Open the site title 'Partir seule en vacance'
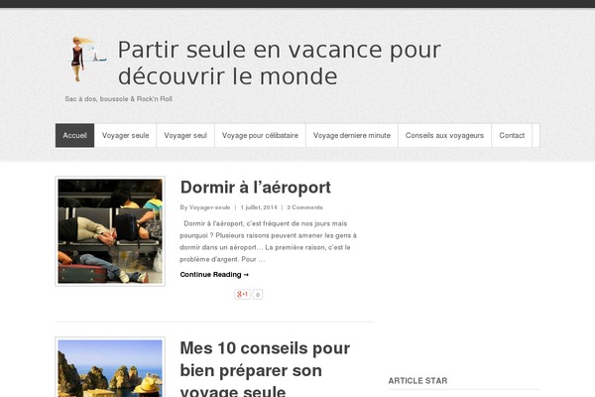Image resolution: width=595 pixels, height=397 pixels. (280, 64)
